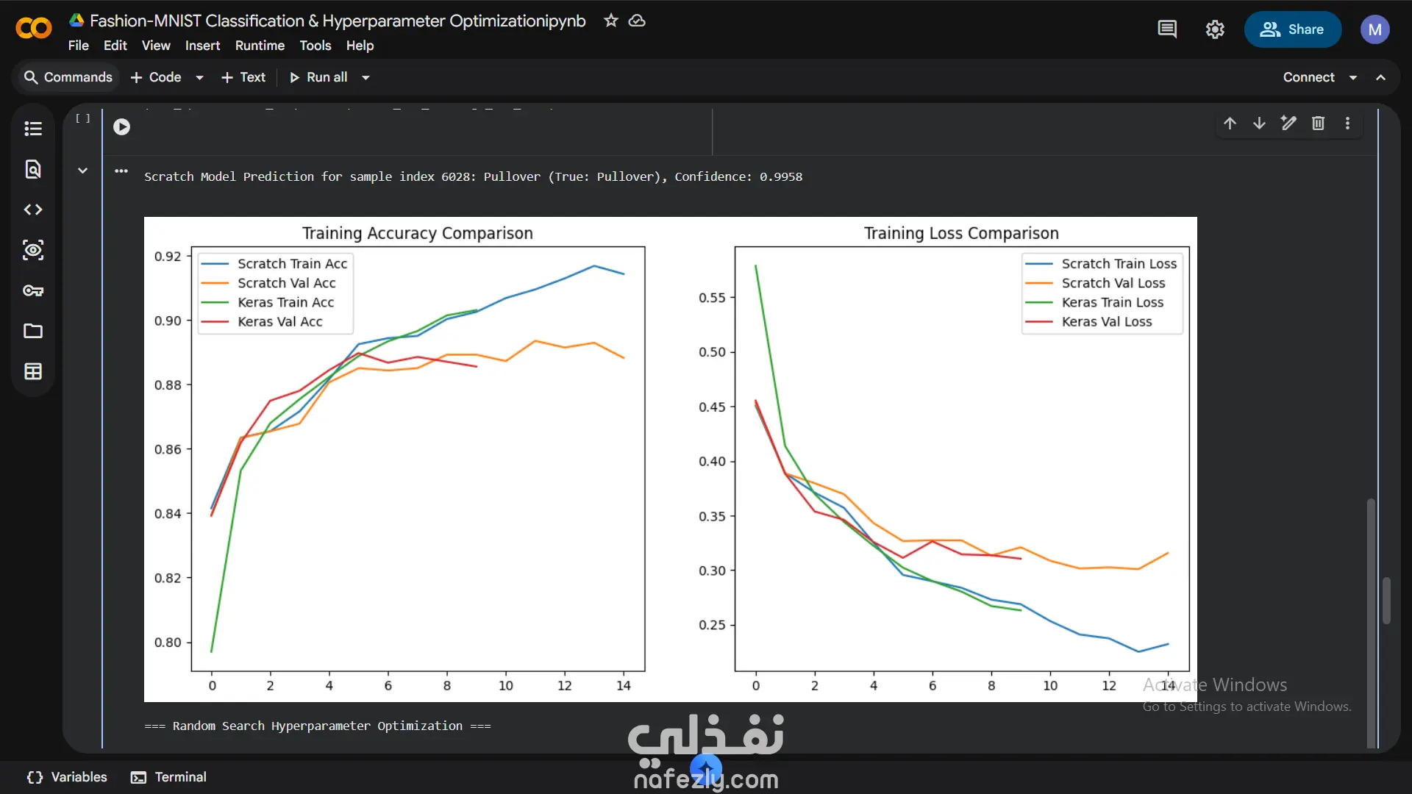Open the find and replace panel

33,169
